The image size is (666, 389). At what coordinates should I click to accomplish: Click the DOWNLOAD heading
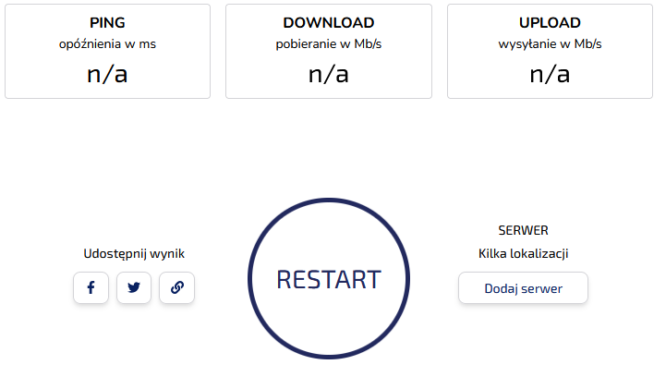point(329,22)
